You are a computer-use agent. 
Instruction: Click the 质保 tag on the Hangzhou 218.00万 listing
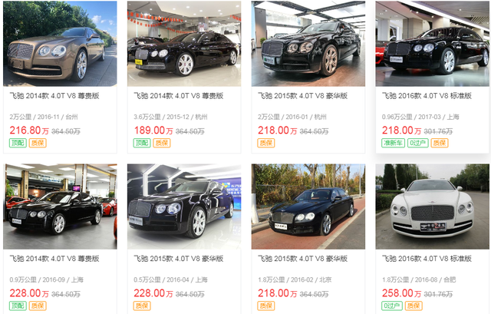[x=266, y=143]
